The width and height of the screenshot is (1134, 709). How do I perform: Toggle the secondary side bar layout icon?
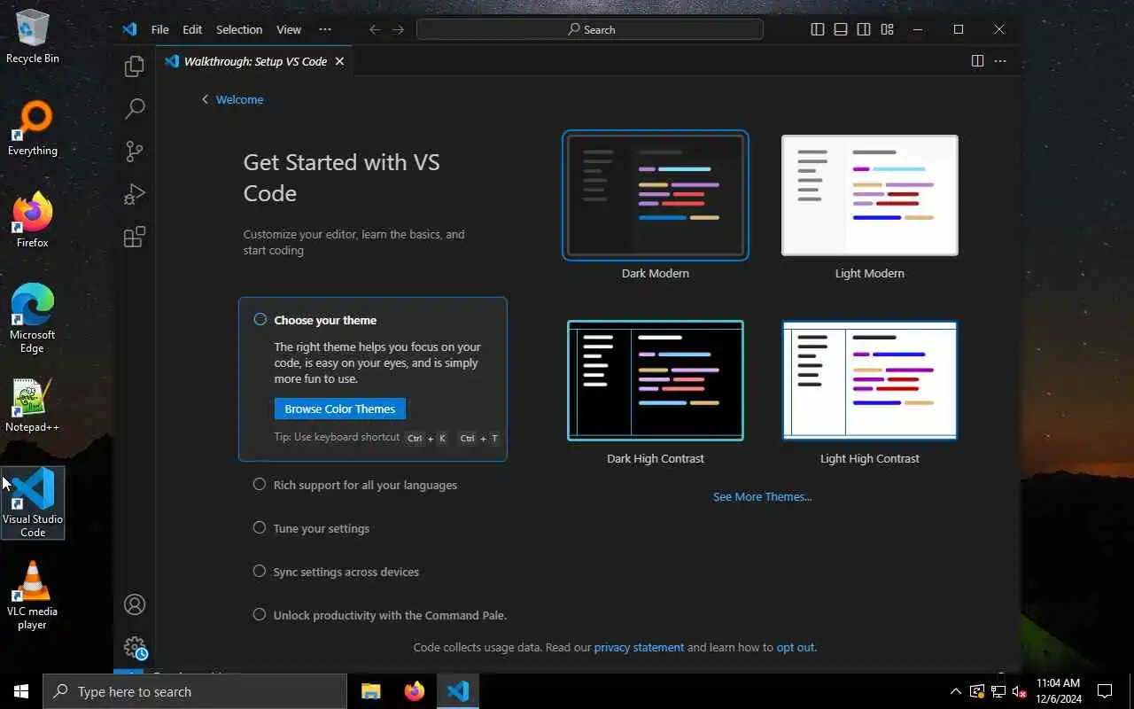tap(864, 29)
